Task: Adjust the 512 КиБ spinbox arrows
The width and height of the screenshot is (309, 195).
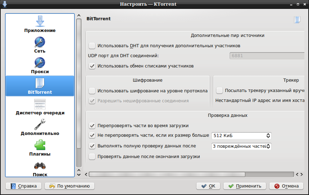Action: [268, 136]
